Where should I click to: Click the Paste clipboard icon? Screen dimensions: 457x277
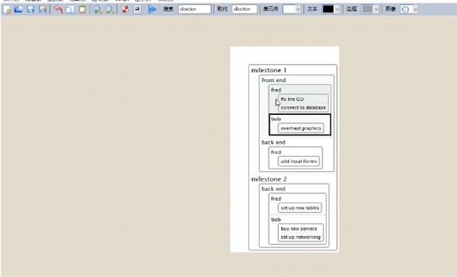(x=82, y=9)
